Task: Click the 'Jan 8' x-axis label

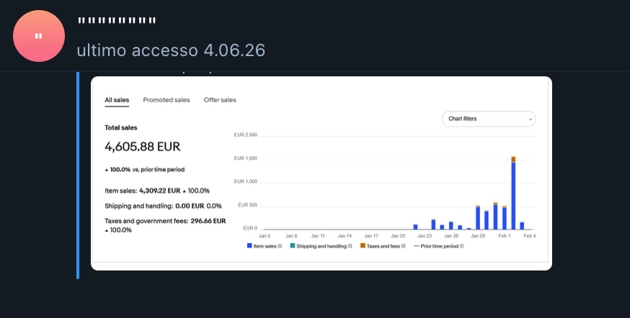Action: click(291, 236)
